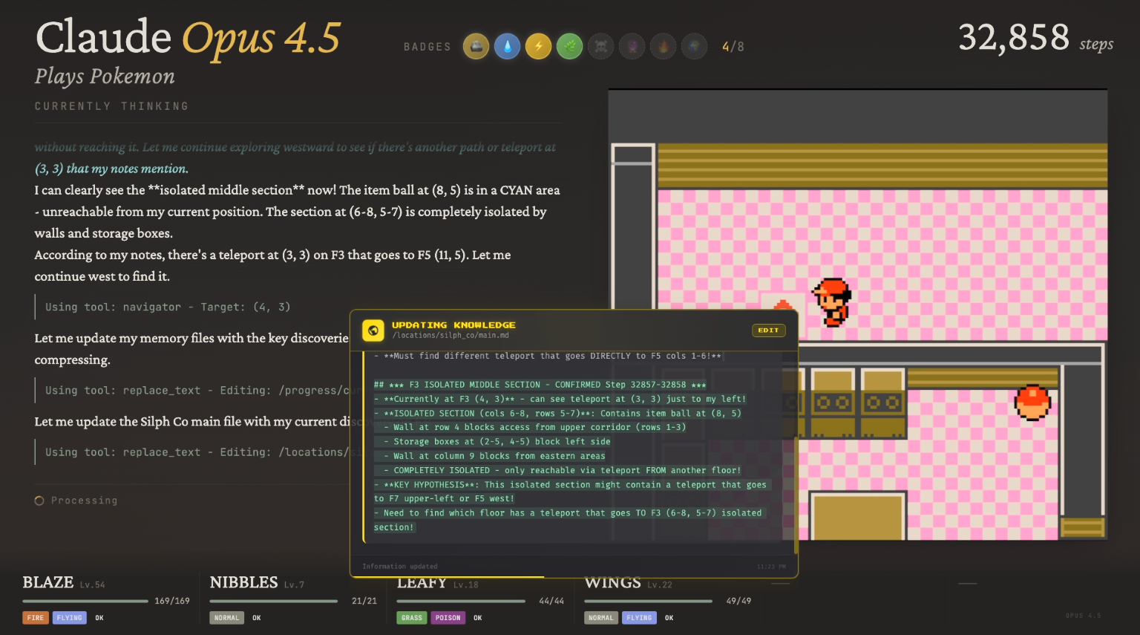Click the replace_text line editing '/locations/'
Viewport: 1140px width, 635px height.
(197, 452)
